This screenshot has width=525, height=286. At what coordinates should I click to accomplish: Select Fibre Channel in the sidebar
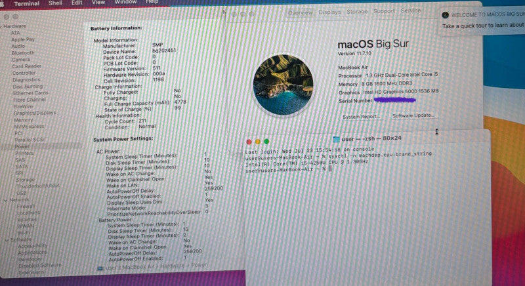click(x=30, y=100)
